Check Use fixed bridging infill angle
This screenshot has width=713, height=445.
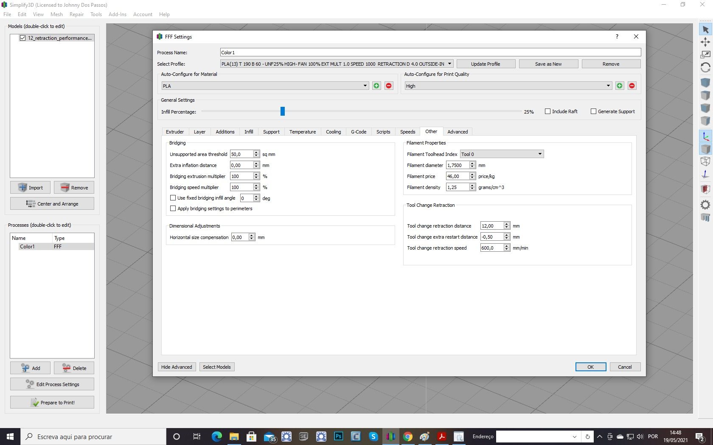173,198
